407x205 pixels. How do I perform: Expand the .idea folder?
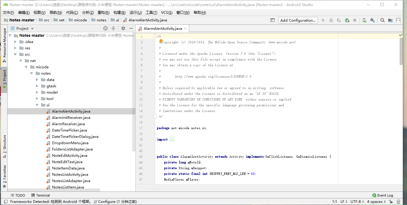[x=15, y=42]
